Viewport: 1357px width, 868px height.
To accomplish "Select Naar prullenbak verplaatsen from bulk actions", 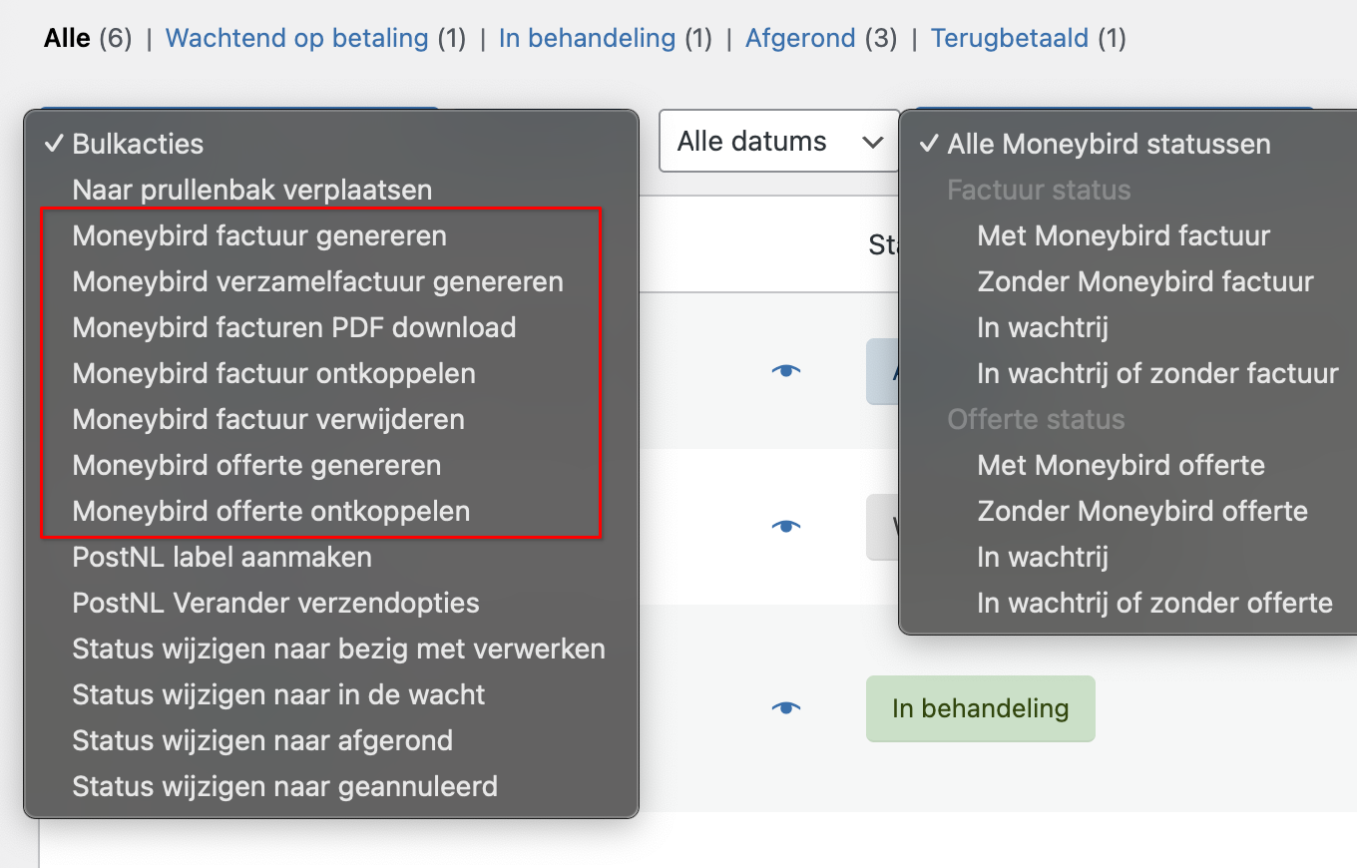I will tap(251, 189).
